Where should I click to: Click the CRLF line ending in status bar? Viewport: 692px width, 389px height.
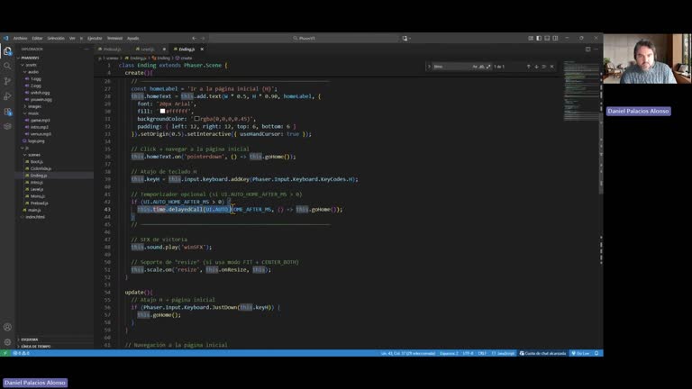[x=482, y=353]
